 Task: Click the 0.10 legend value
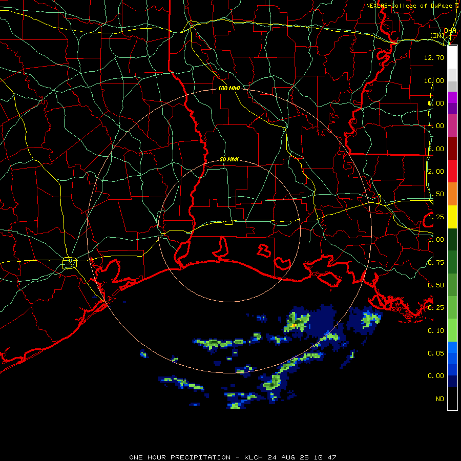(x=436, y=331)
